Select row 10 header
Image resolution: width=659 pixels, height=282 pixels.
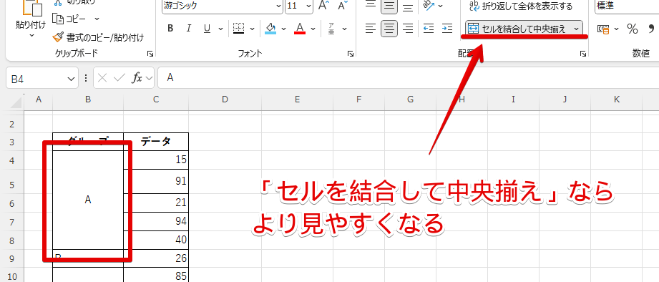coord(11,276)
